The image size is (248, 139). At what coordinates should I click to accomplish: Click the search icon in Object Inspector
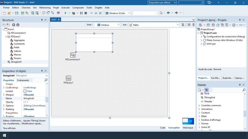tap(46, 80)
